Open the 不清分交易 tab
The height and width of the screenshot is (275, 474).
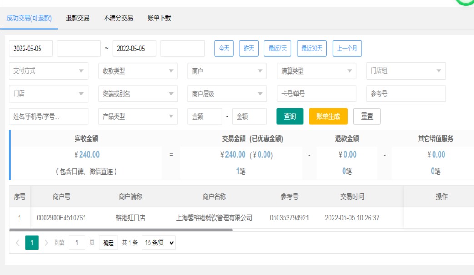coord(118,18)
